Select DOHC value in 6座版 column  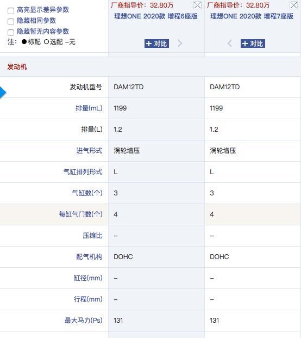[x=123, y=257]
